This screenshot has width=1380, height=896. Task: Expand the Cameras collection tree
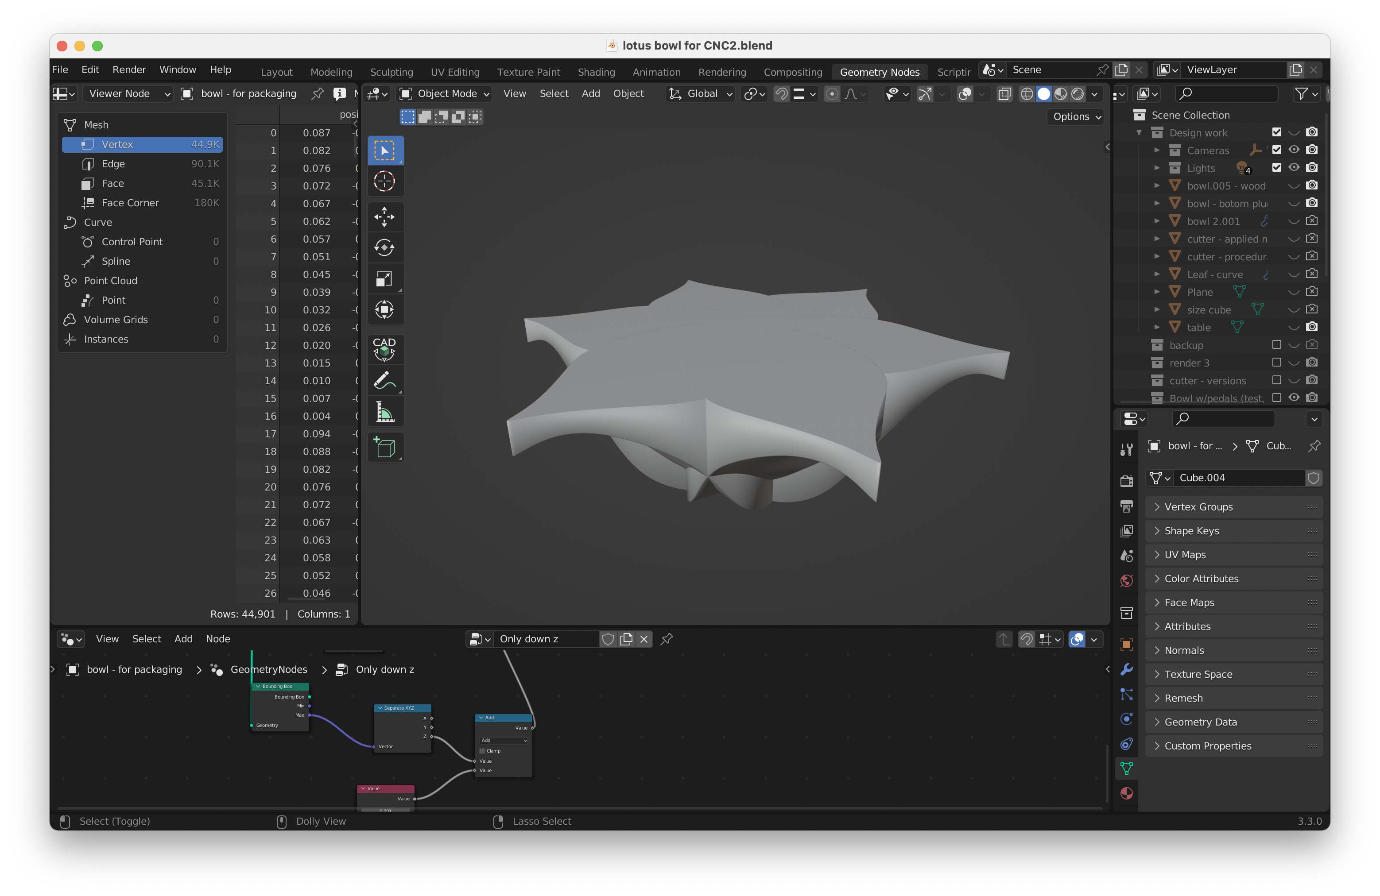[x=1157, y=150]
